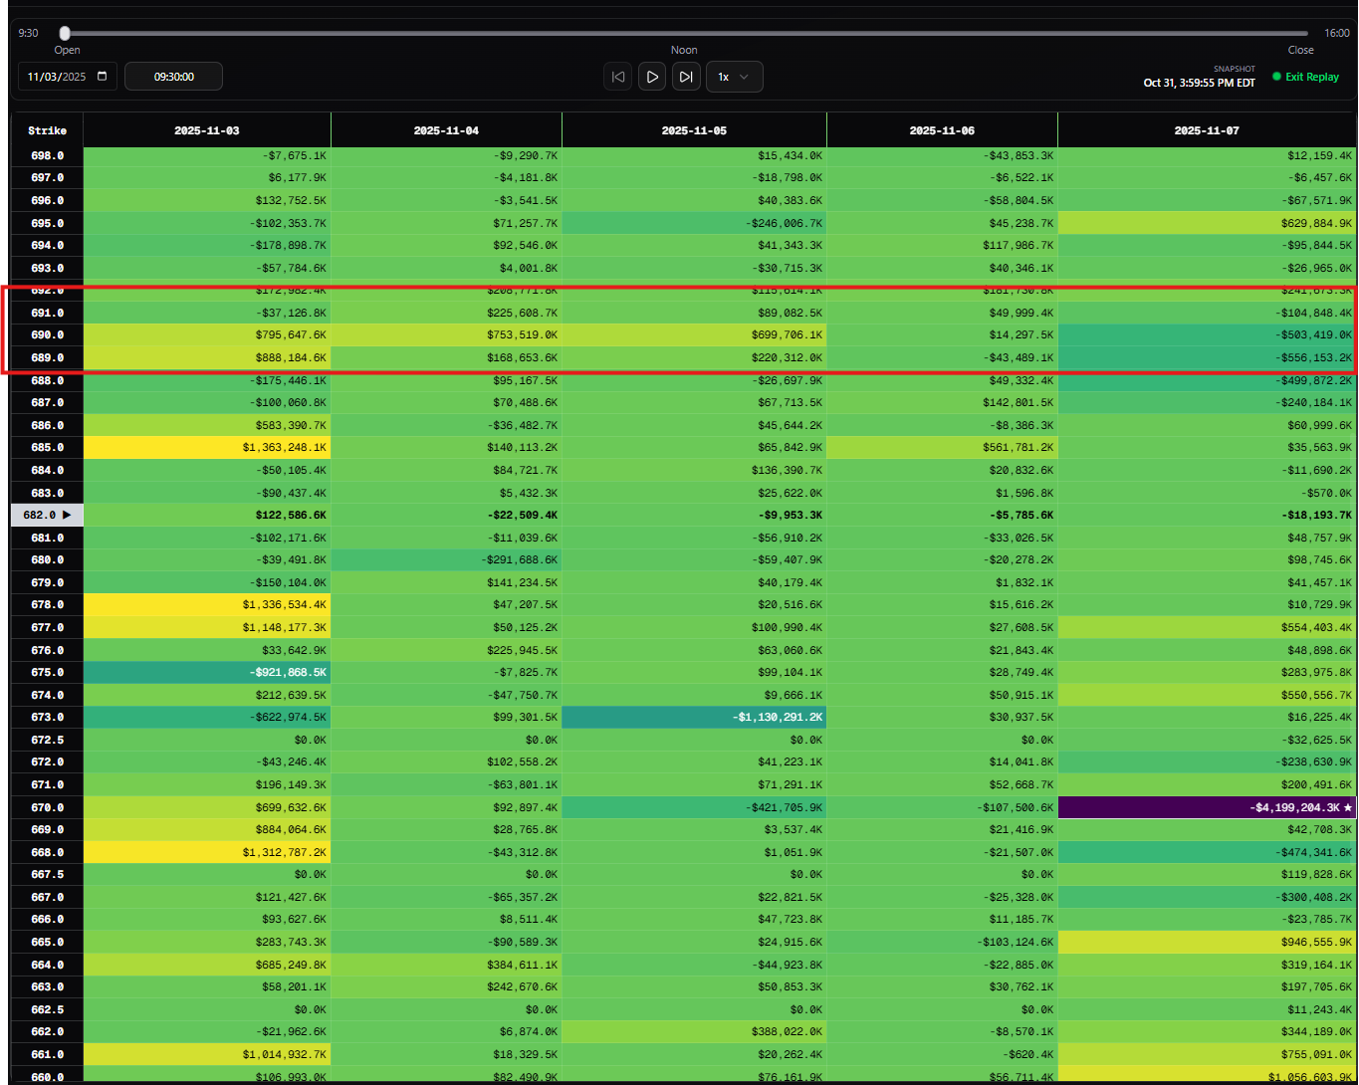Click the Noon marker on the timeline
The width and height of the screenshot is (1359, 1085).
coord(684,50)
